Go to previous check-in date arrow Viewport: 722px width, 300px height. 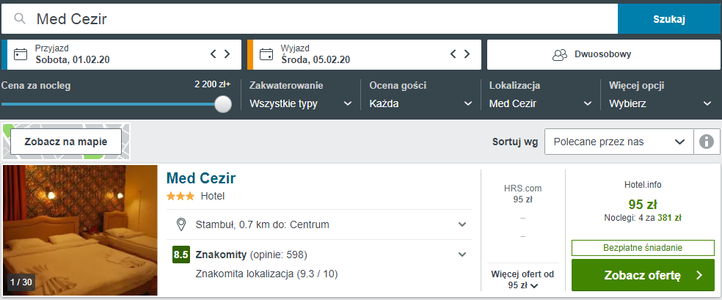(214, 54)
